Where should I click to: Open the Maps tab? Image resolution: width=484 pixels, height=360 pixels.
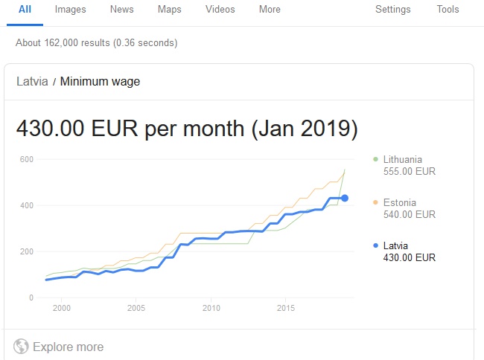[170, 9]
